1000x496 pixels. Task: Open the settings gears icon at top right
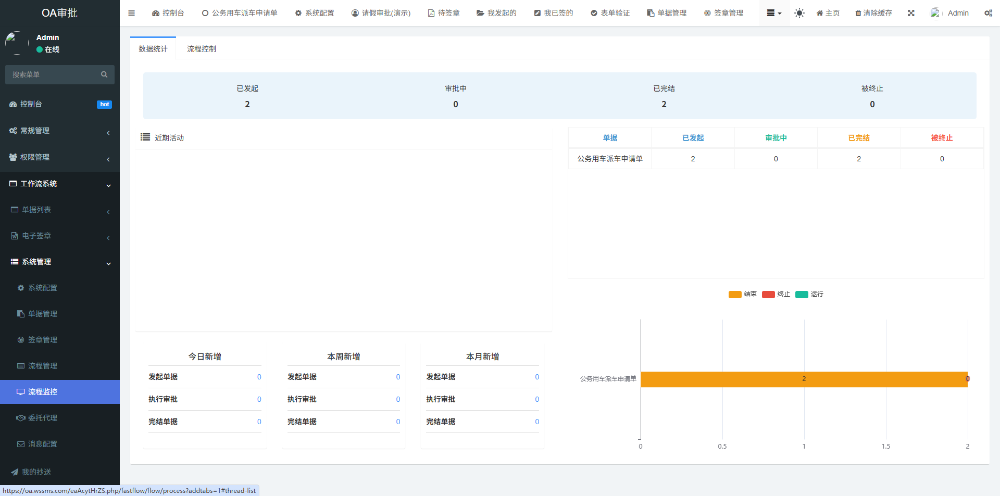(988, 13)
